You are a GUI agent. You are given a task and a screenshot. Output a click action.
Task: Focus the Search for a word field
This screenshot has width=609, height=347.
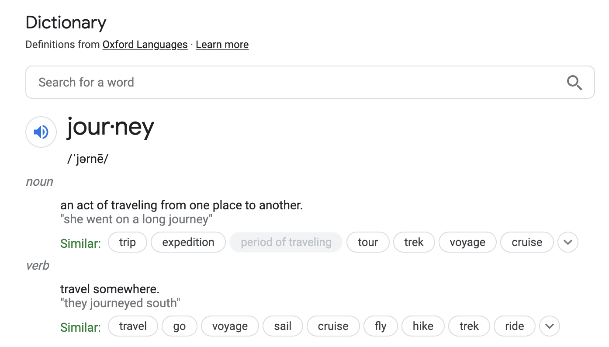297,82
